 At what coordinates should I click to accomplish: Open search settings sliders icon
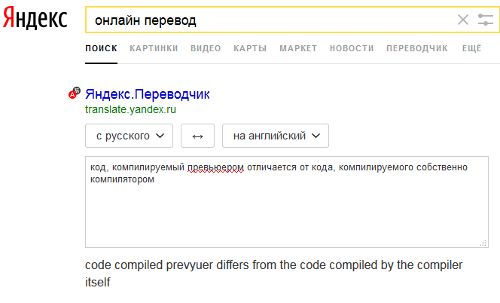[486, 20]
